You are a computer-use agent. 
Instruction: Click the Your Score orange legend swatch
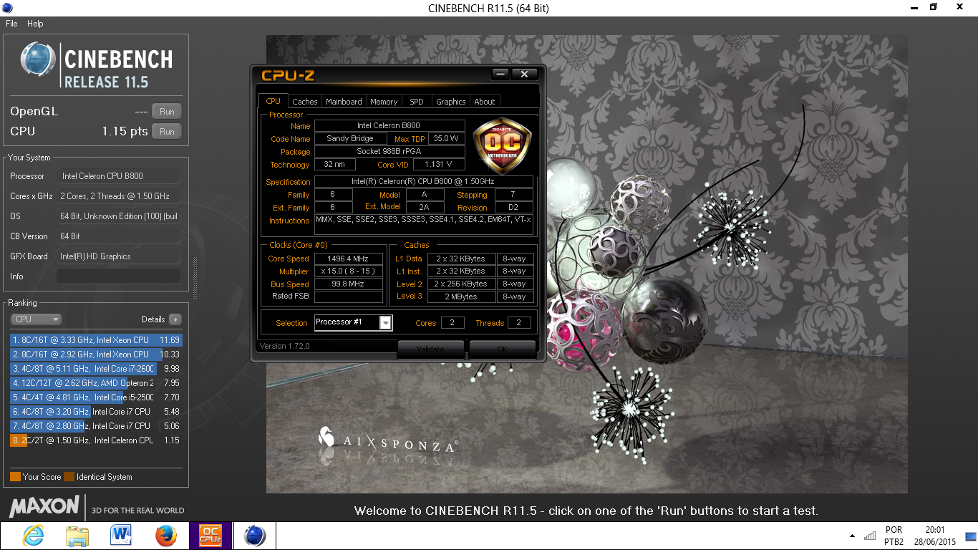tap(15, 477)
